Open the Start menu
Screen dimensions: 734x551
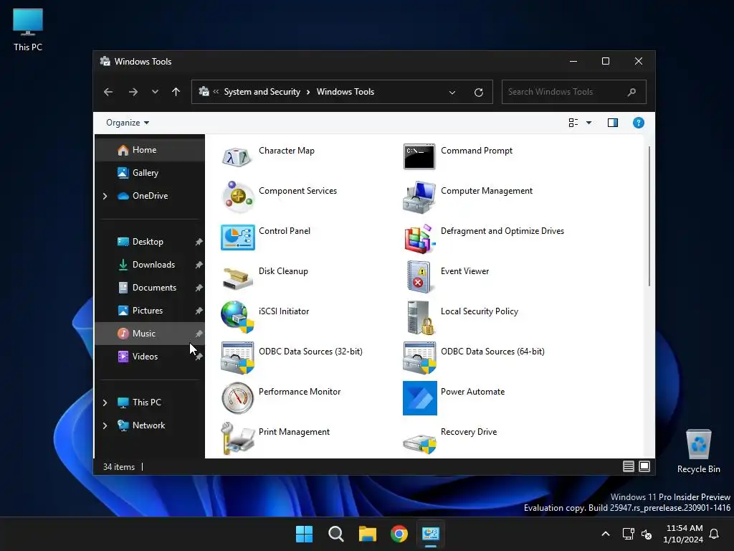pos(304,534)
